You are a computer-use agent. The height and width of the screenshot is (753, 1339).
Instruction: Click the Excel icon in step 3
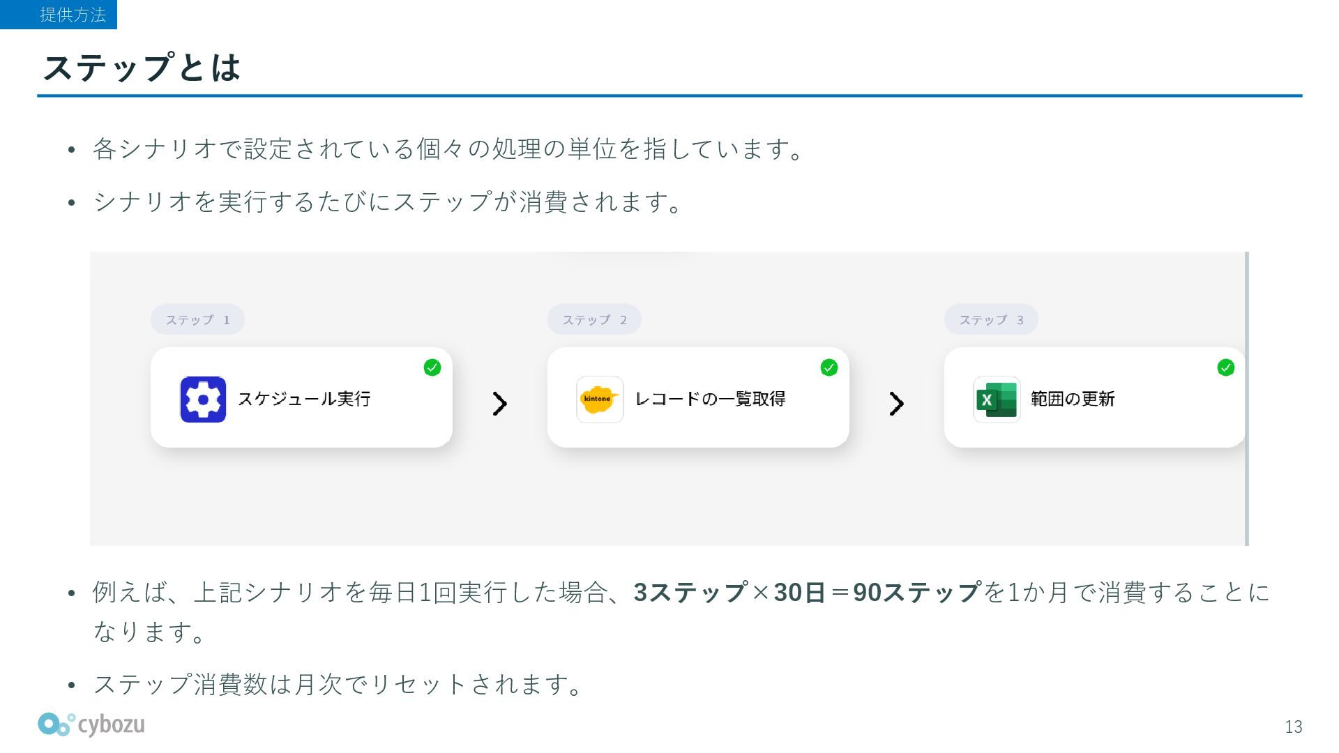point(996,400)
